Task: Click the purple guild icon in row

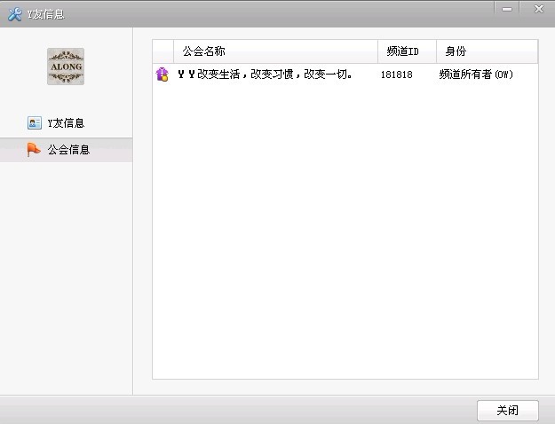Action: [163, 75]
